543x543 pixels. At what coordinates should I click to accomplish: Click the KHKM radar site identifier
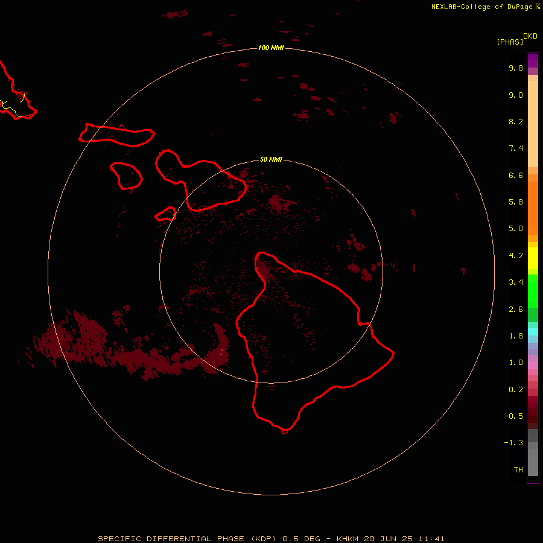(x=348, y=539)
